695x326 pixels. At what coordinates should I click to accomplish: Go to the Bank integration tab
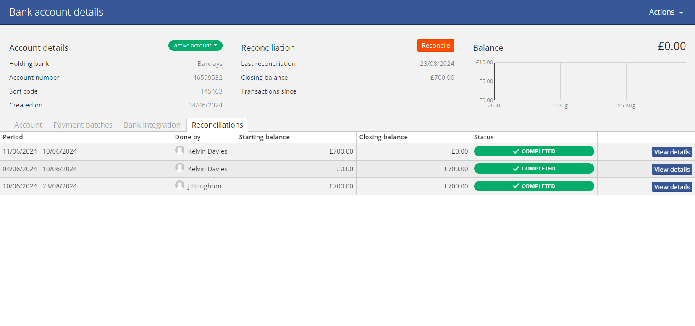coord(152,125)
